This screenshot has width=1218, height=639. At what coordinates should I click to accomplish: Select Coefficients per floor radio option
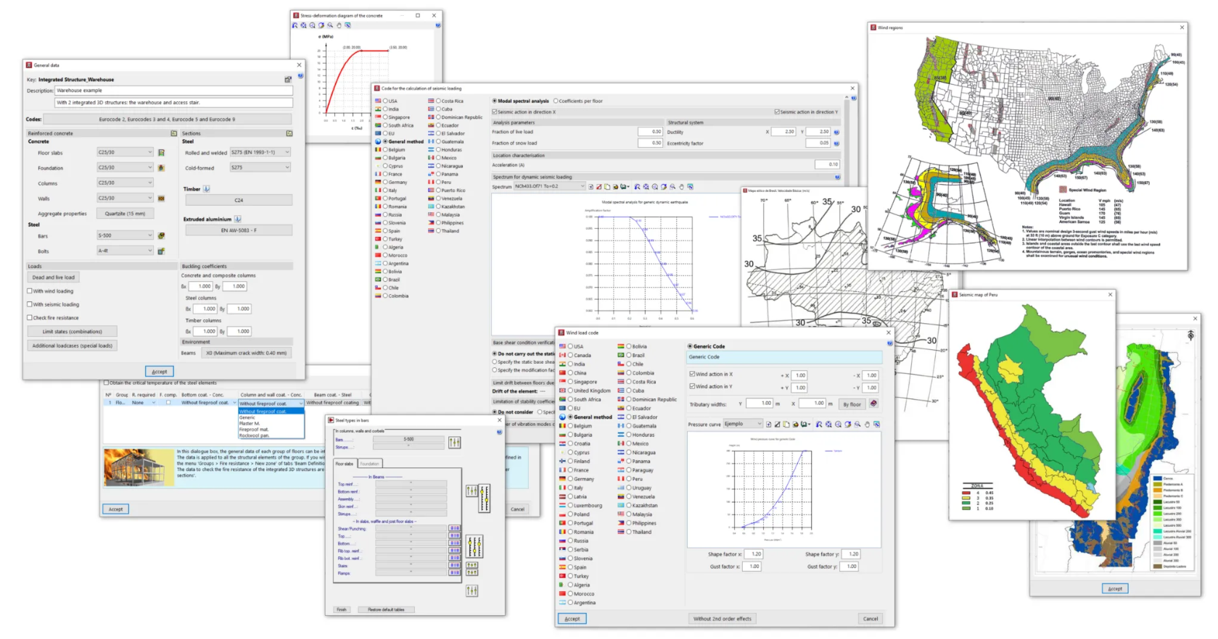[556, 101]
